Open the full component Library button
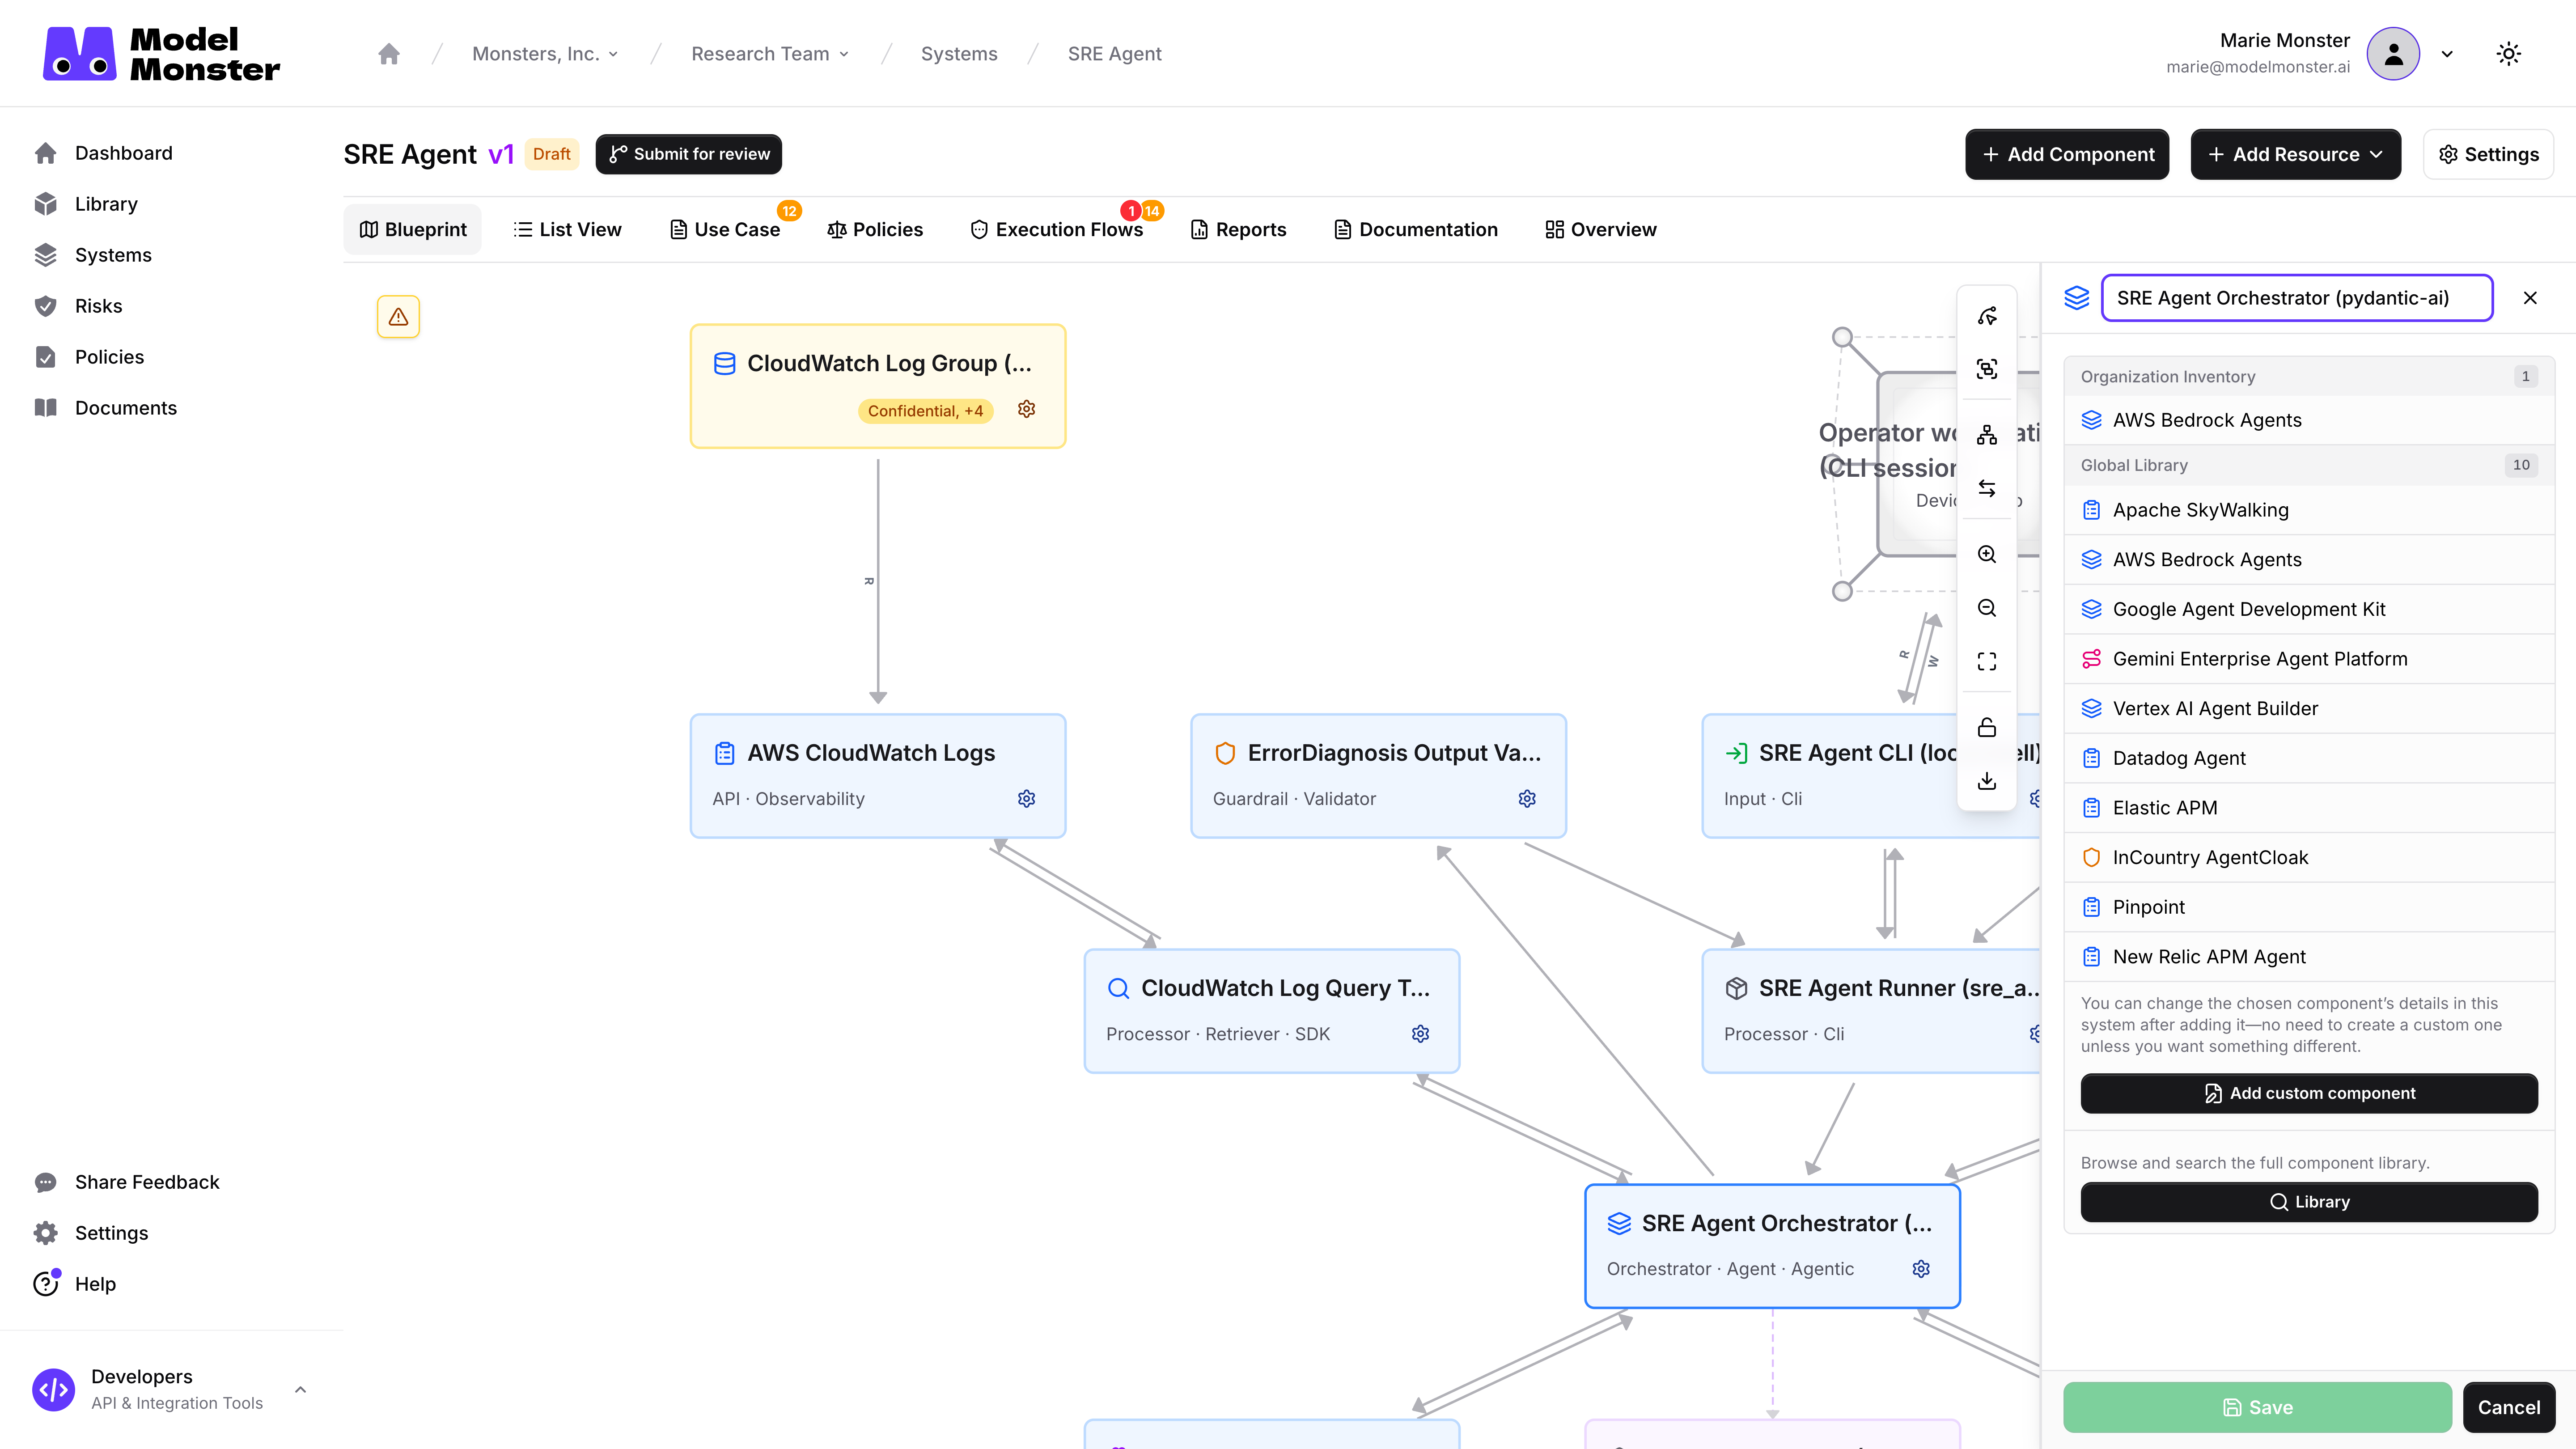The height and width of the screenshot is (1449, 2576). pyautogui.click(x=2309, y=1202)
